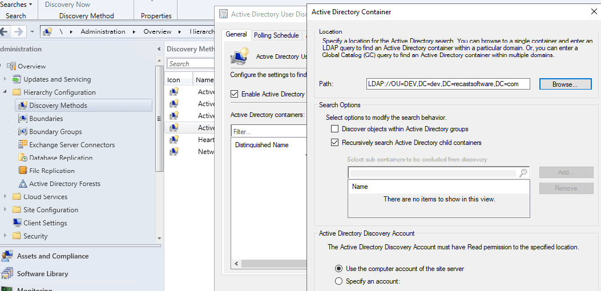The height and width of the screenshot is (291, 601).
Task: Uncheck Recursively search Active Directory child containers
Action: (335, 143)
